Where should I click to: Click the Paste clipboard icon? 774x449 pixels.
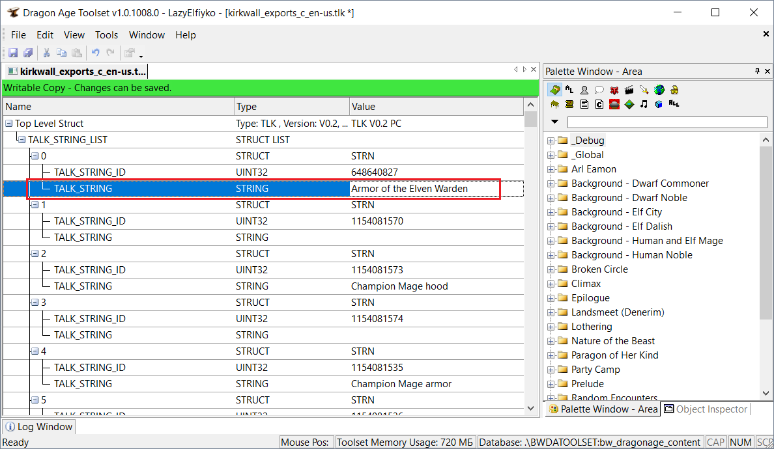click(x=77, y=53)
